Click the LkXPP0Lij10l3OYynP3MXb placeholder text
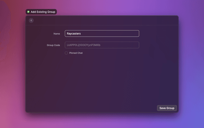204x128 pixels. click(x=84, y=45)
